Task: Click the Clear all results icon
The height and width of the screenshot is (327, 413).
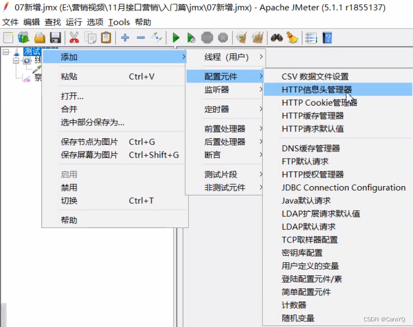Action: pyautogui.click(x=258, y=38)
